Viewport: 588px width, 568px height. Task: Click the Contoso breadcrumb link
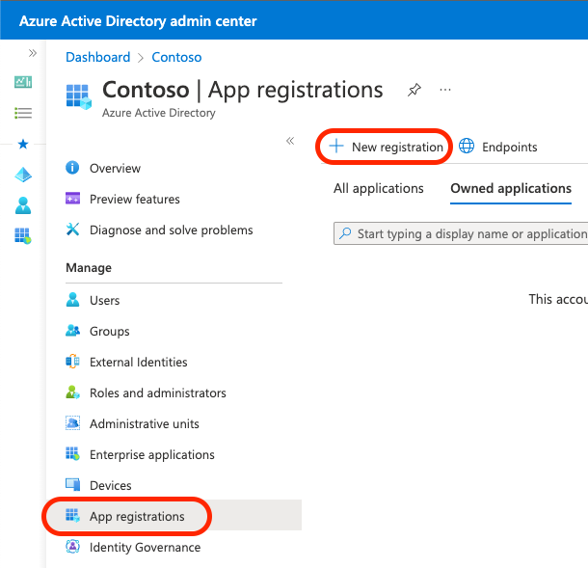tap(176, 58)
